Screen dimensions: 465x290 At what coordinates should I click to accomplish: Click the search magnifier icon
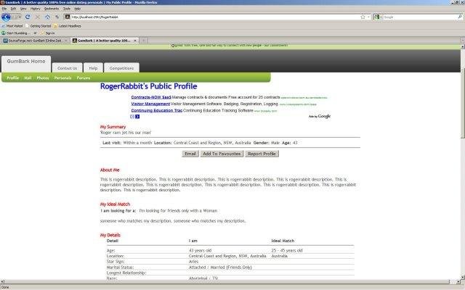pos(460,17)
